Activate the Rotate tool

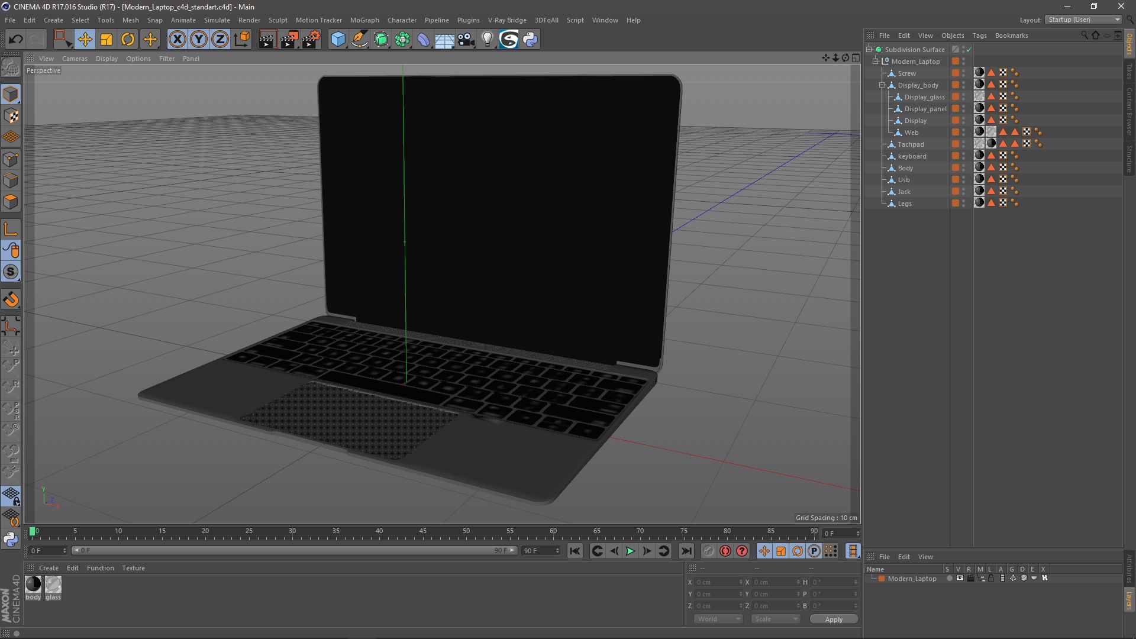coord(128,40)
